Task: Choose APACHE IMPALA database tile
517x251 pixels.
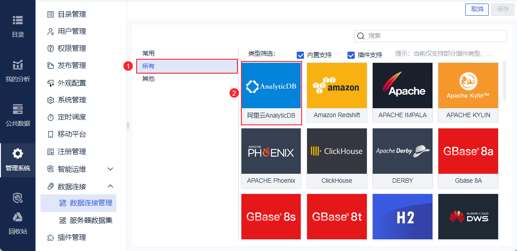Action: [x=402, y=93]
